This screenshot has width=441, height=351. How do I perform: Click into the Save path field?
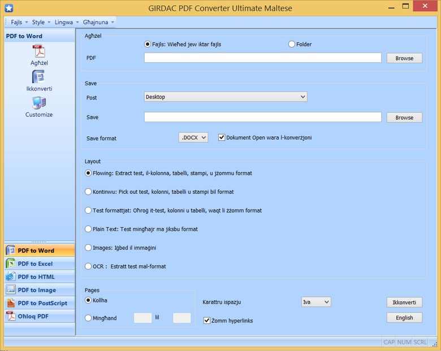[263, 117]
